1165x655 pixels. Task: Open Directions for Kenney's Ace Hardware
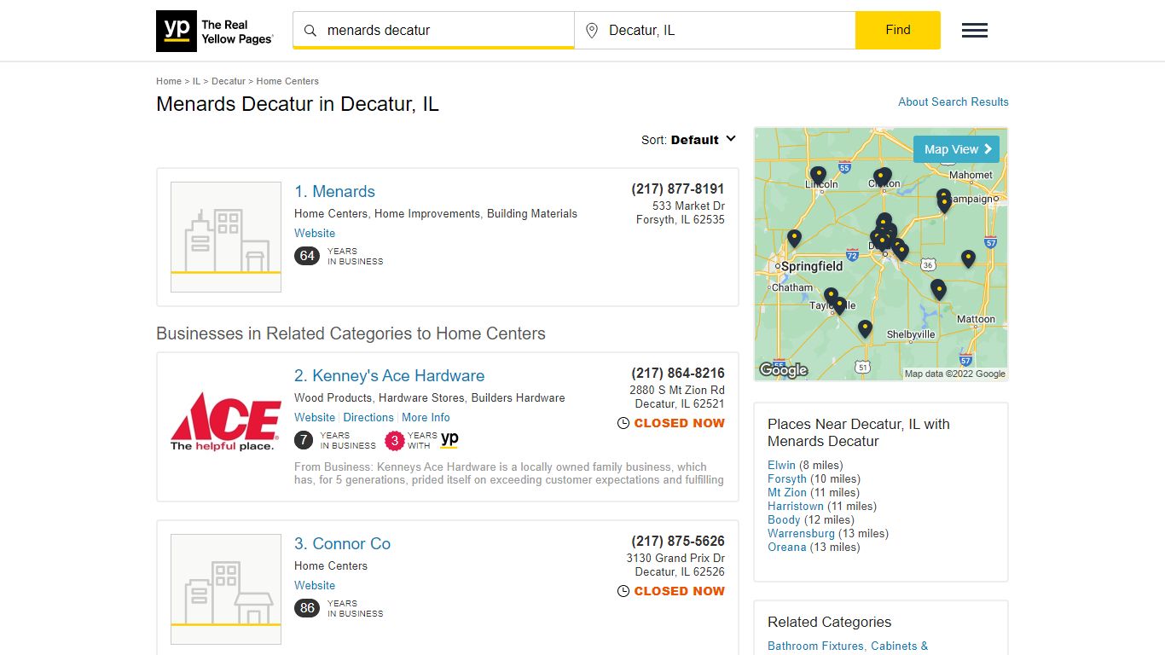368,417
